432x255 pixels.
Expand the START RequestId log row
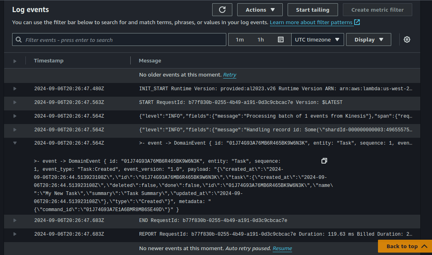pos(15,102)
